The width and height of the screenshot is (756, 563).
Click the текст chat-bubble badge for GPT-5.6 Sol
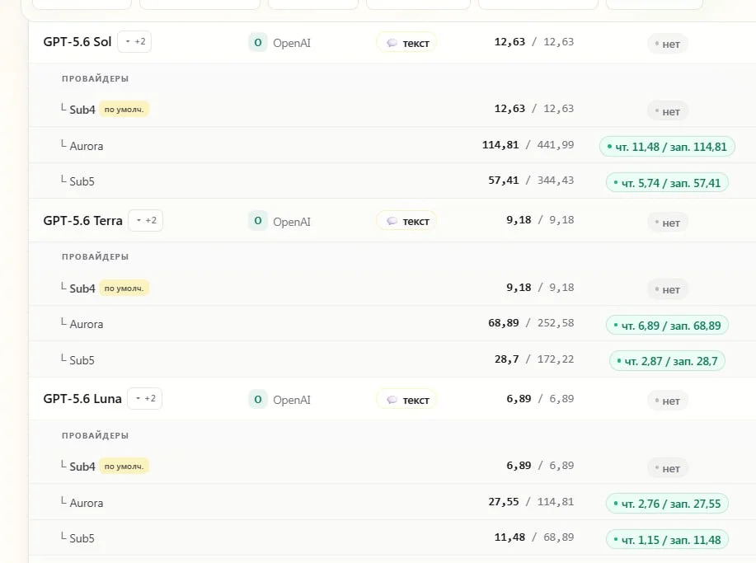click(406, 43)
